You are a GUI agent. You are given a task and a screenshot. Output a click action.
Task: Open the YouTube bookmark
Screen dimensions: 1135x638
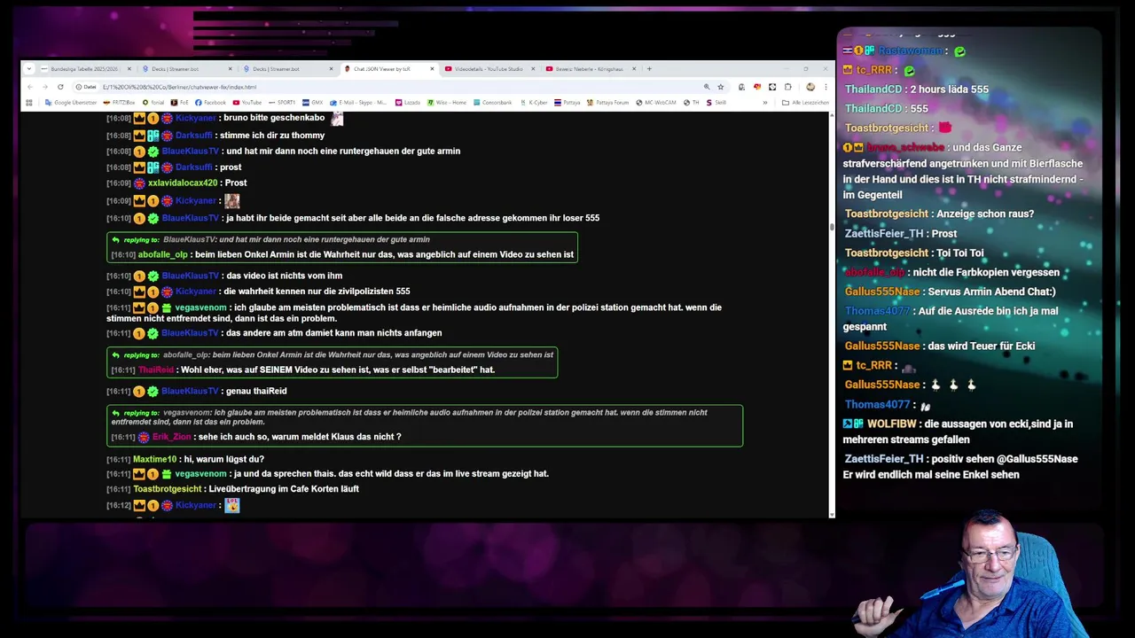click(247, 103)
